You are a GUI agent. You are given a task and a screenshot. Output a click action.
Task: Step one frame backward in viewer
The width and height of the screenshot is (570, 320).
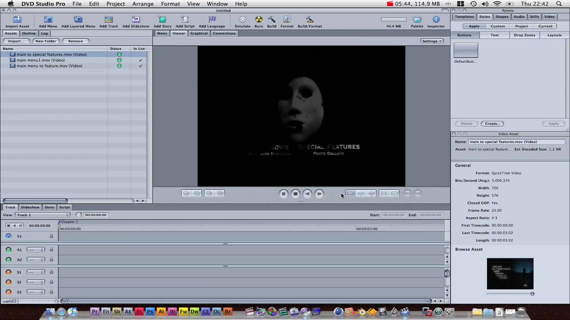(x=307, y=193)
